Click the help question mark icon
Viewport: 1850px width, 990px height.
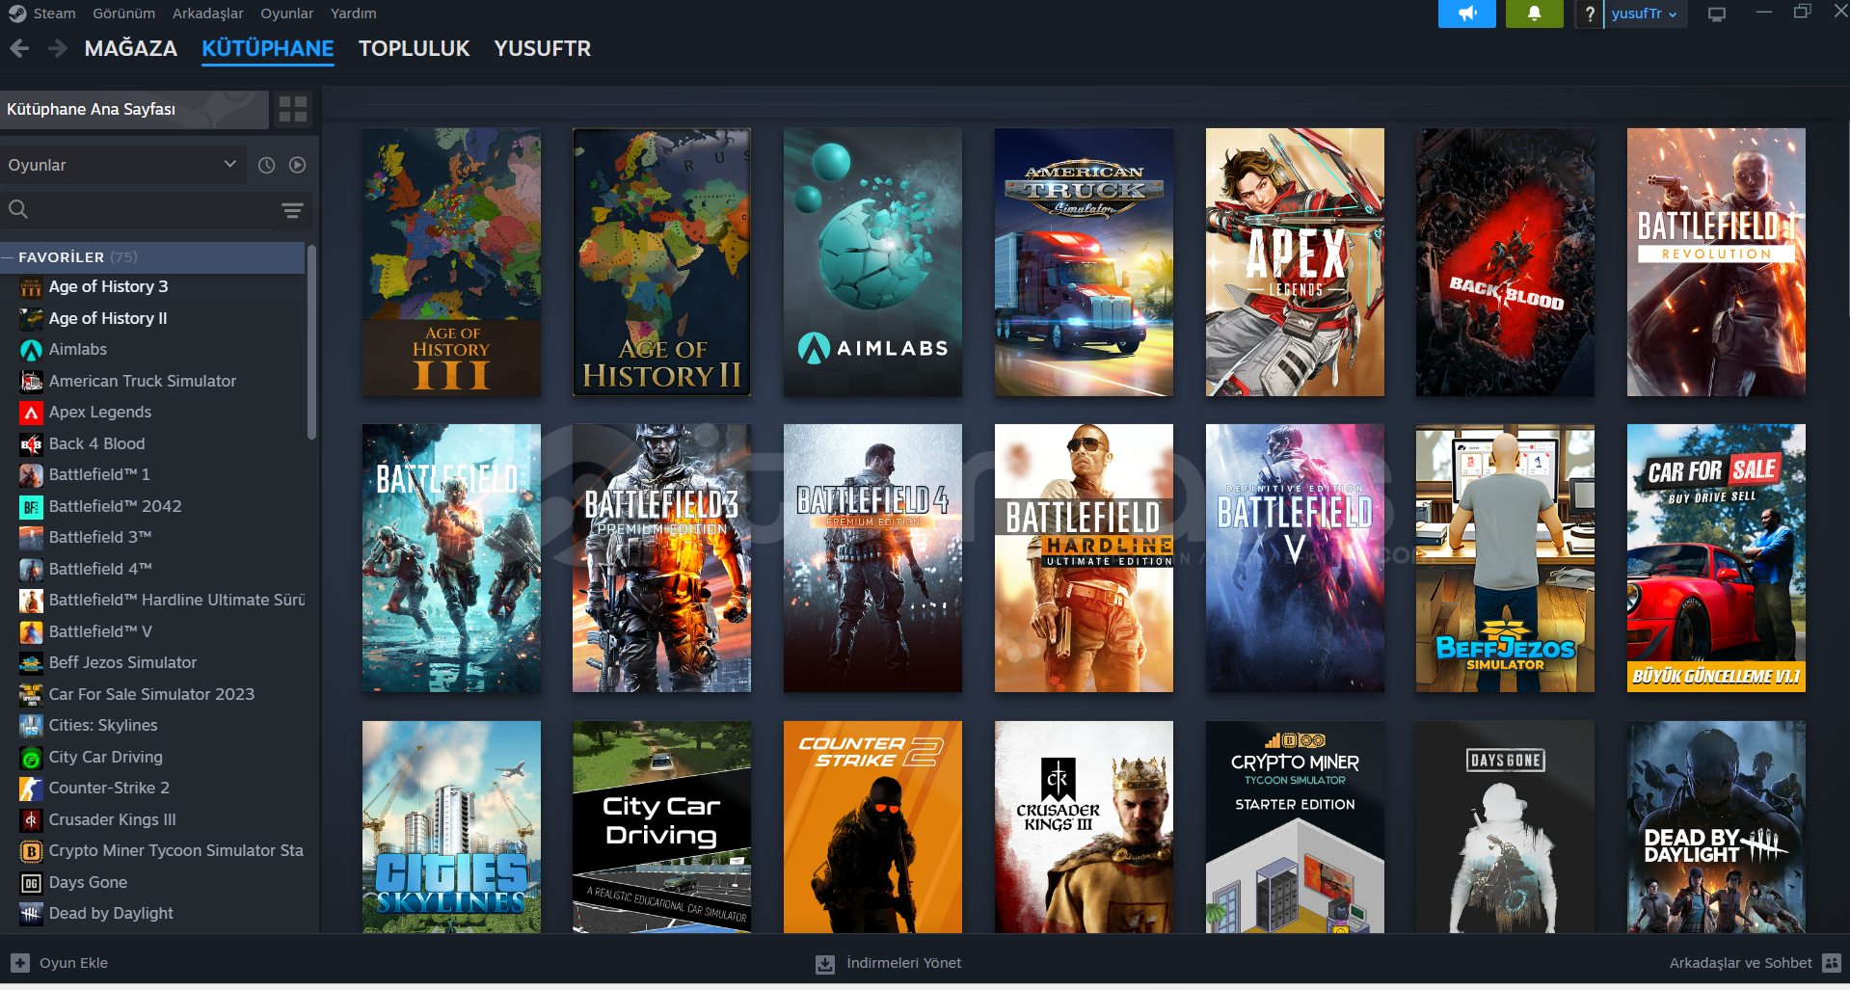[1590, 13]
